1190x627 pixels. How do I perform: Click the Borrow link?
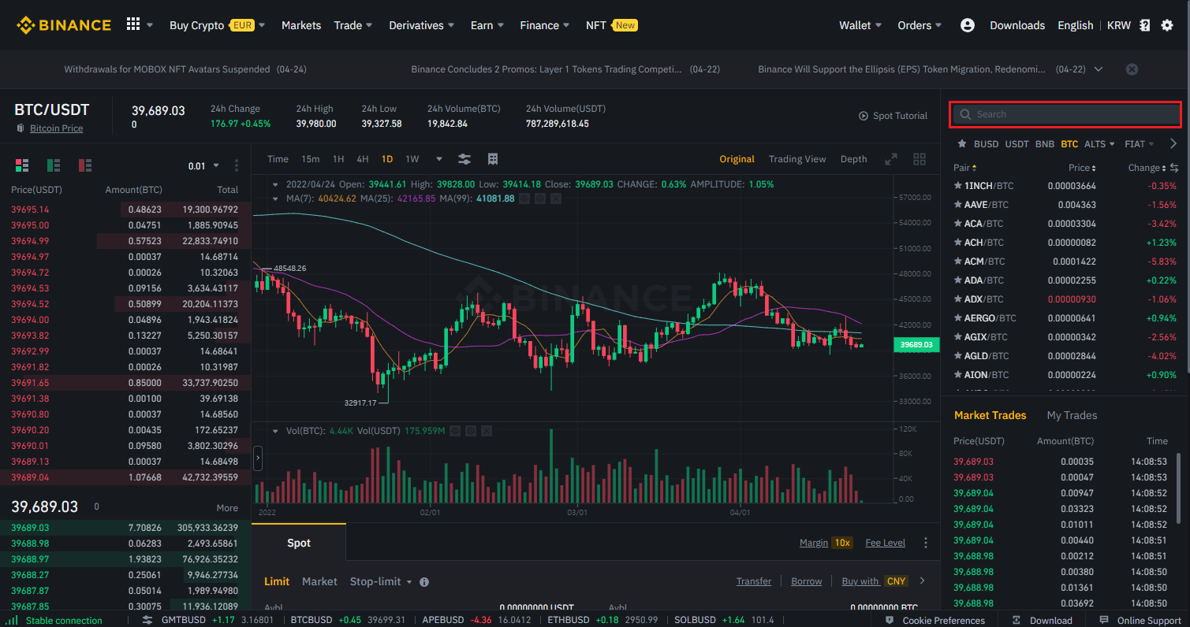tap(807, 581)
